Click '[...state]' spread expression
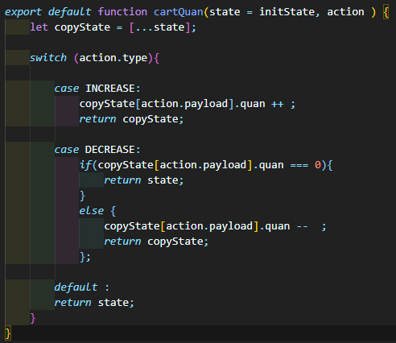The height and width of the screenshot is (343, 396). [160, 27]
